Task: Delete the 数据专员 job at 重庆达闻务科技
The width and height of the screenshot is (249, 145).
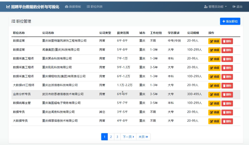Action: [x=227, y=112]
